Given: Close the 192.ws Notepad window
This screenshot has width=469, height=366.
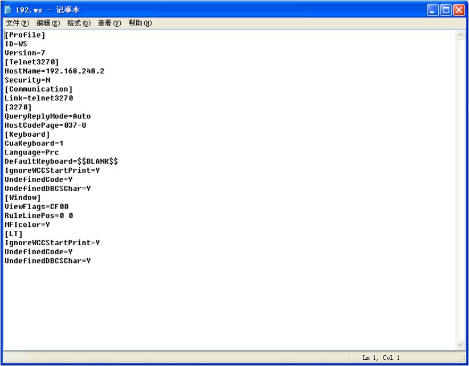Looking at the screenshot, I should pyautogui.click(x=459, y=10).
